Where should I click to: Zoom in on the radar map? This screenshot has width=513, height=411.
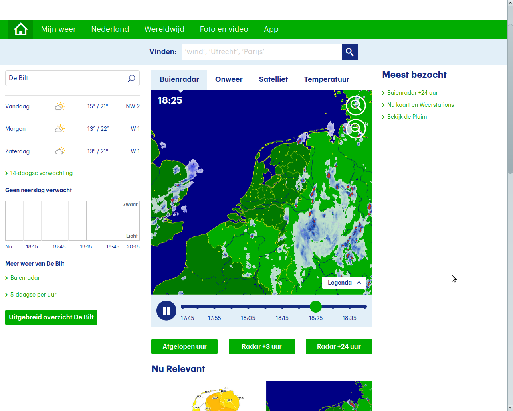356,106
